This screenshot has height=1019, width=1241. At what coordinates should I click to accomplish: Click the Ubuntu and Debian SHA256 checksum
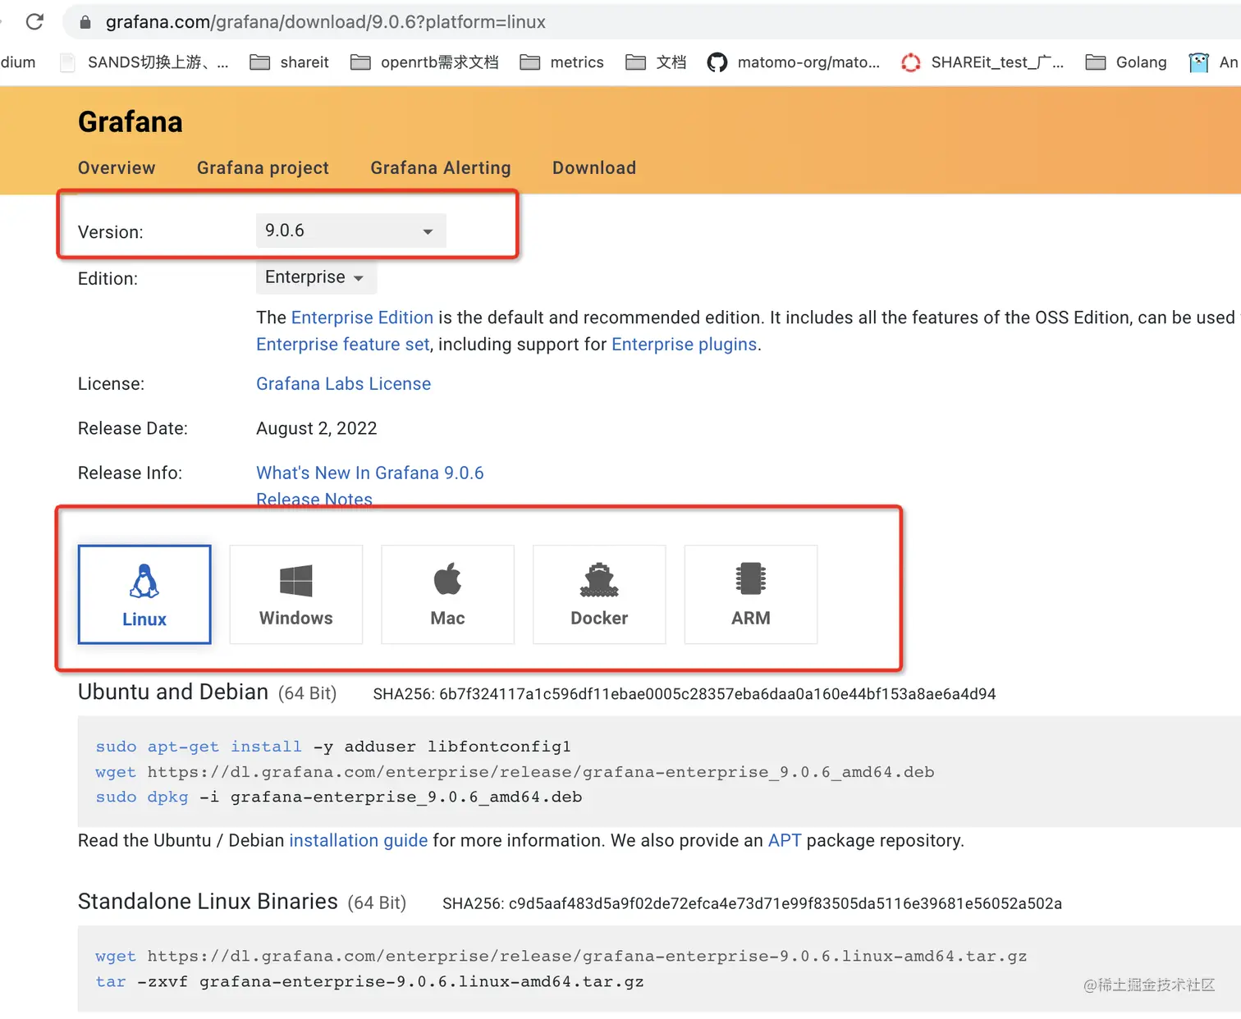(685, 694)
